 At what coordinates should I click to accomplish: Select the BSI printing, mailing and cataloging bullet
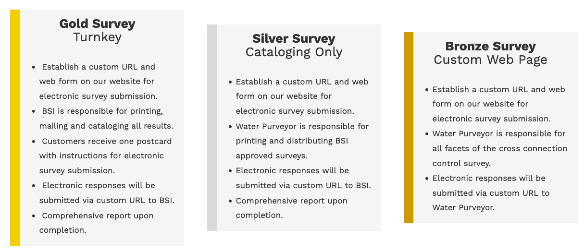point(106,119)
